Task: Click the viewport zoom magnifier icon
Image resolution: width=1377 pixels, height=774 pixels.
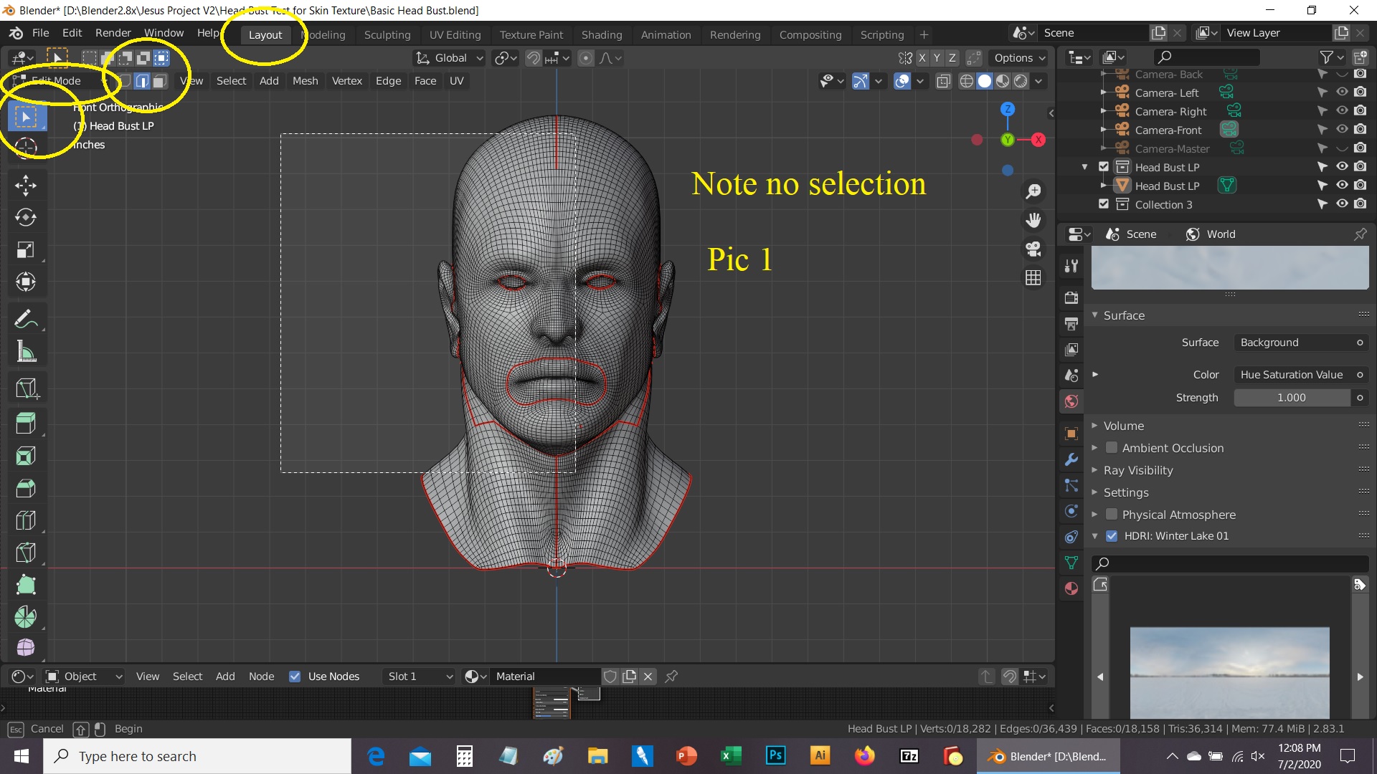Action: pos(1033,191)
